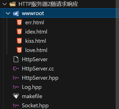This screenshot has width=119, height=109.
Task: Select the HTTP服务器2随请求响应 folder name
Action: (48, 4)
